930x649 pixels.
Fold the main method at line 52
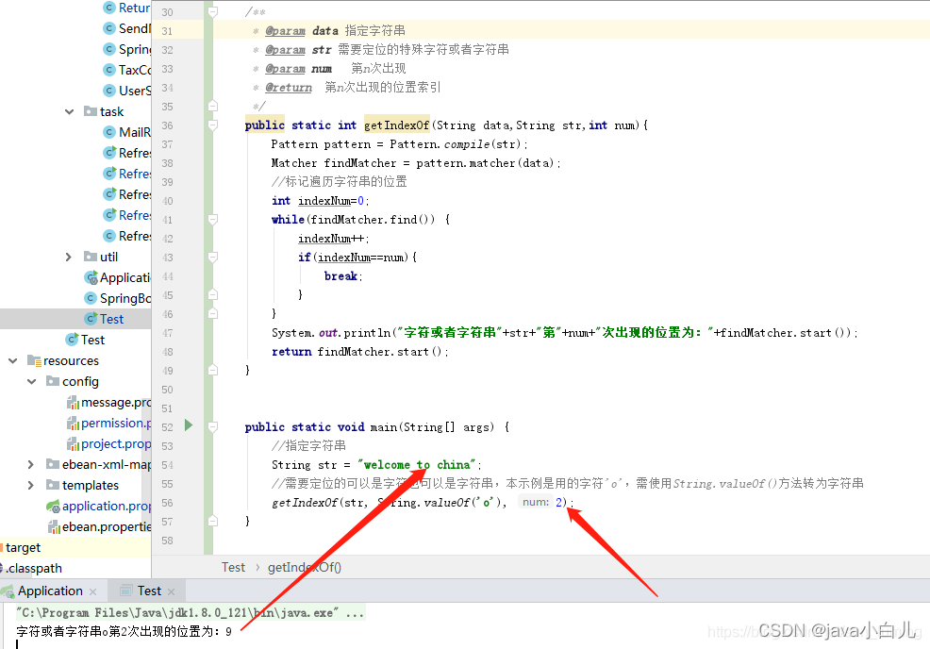[212, 427]
